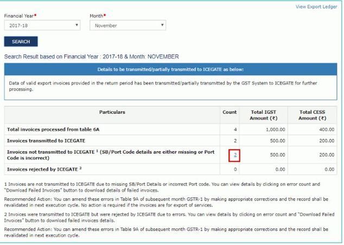Select the 'Data of valid export invoices' message

pos(163,86)
